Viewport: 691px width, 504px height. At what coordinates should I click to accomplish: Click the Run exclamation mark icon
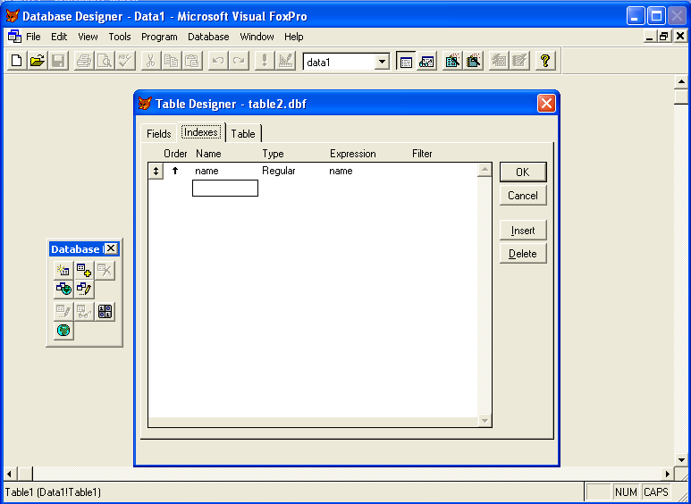click(x=265, y=61)
